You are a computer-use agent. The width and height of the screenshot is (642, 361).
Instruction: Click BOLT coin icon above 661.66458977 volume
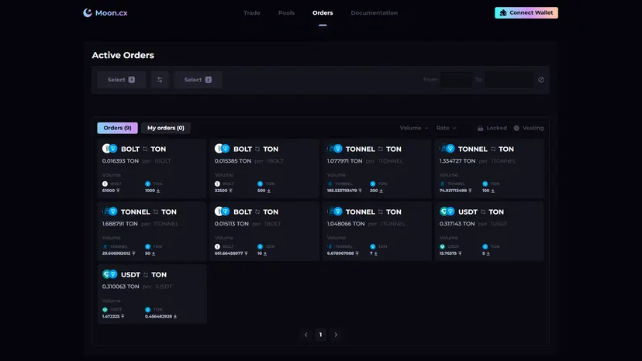(x=217, y=246)
